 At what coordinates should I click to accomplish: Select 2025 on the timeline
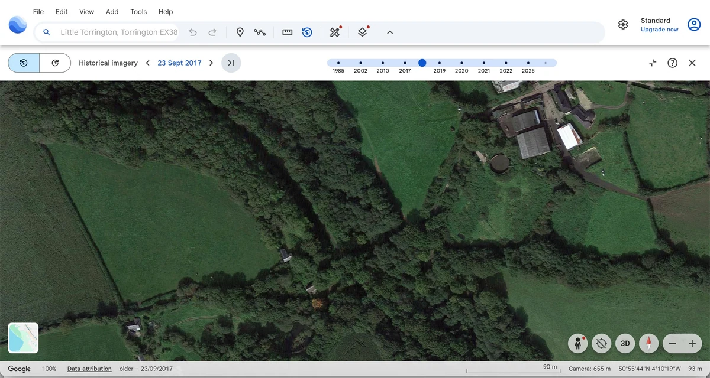pos(528,63)
